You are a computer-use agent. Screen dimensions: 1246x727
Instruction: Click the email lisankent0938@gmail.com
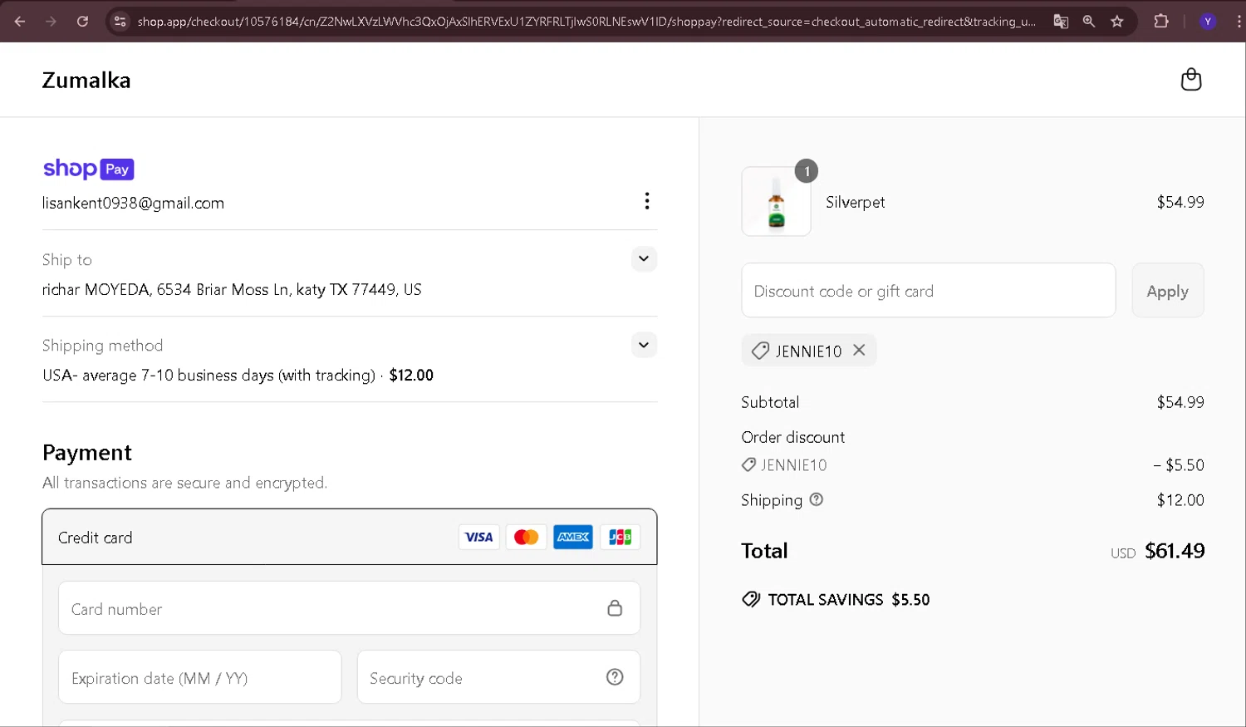pyautogui.click(x=133, y=203)
